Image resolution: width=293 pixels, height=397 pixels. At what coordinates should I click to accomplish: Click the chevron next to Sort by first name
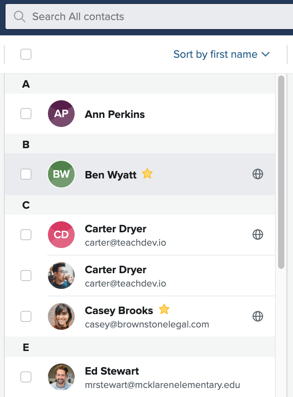pos(266,54)
